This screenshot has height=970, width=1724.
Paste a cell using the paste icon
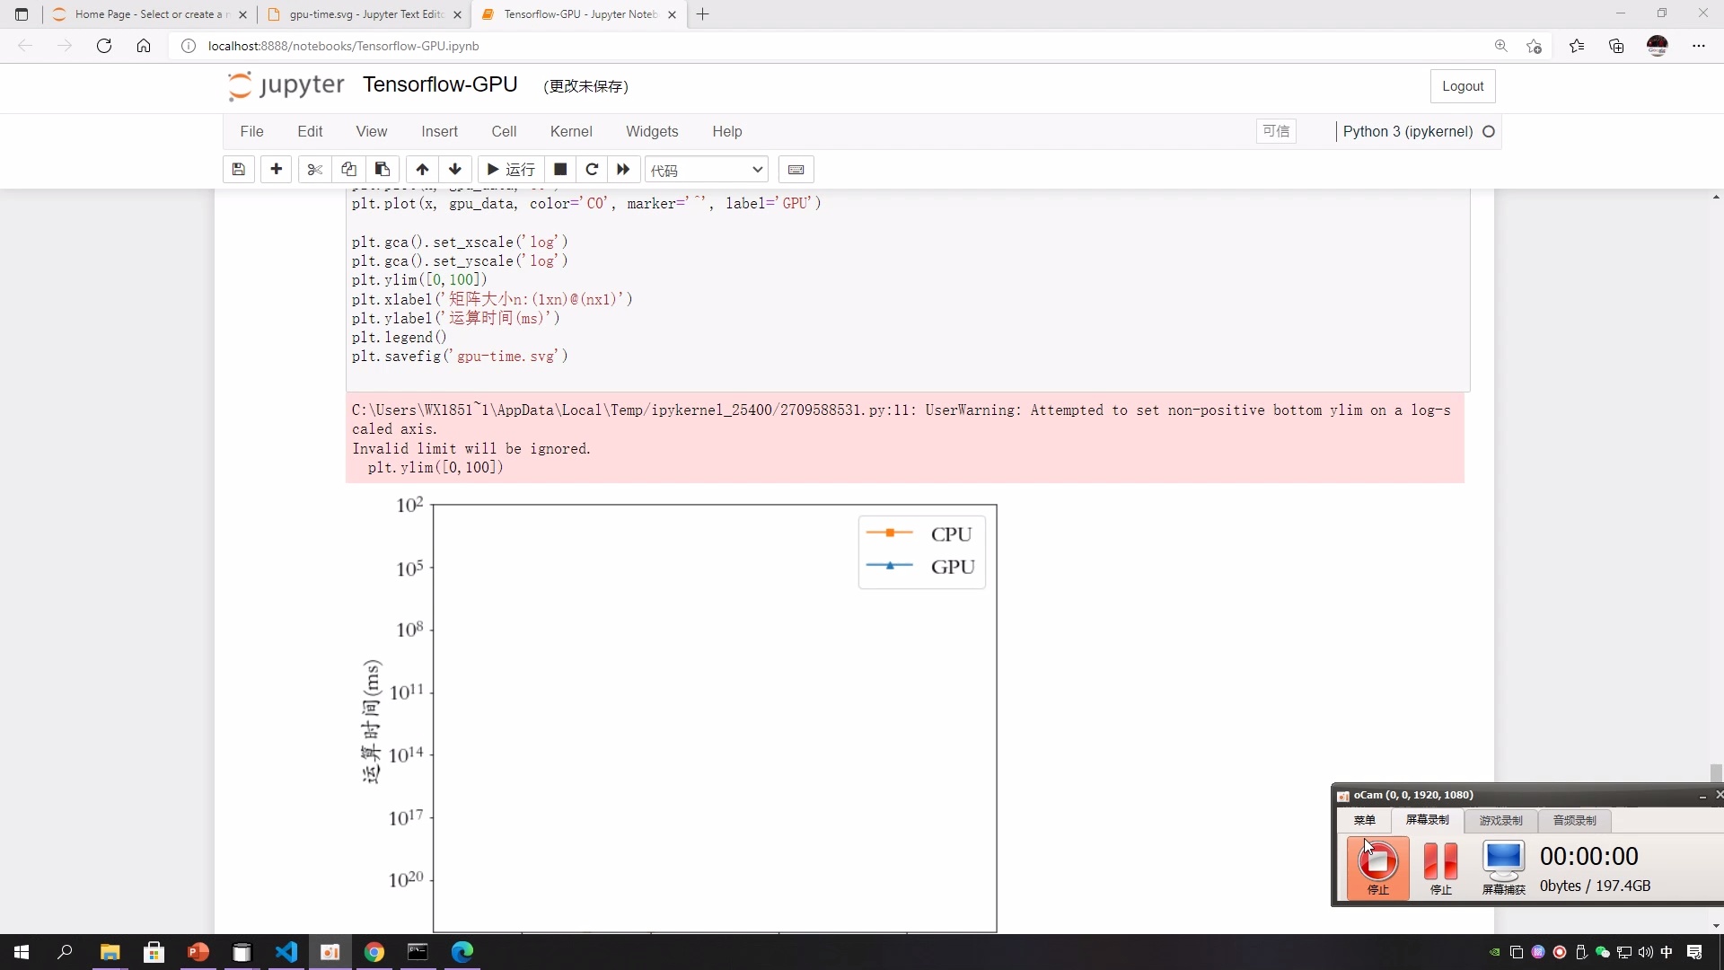[x=383, y=169]
